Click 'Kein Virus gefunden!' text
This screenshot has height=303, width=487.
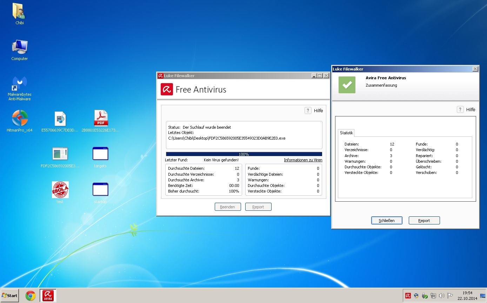pyautogui.click(x=221, y=160)
